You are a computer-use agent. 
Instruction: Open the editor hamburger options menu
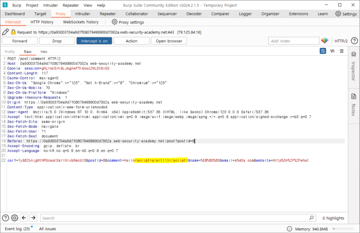click(x=342, y=51)
